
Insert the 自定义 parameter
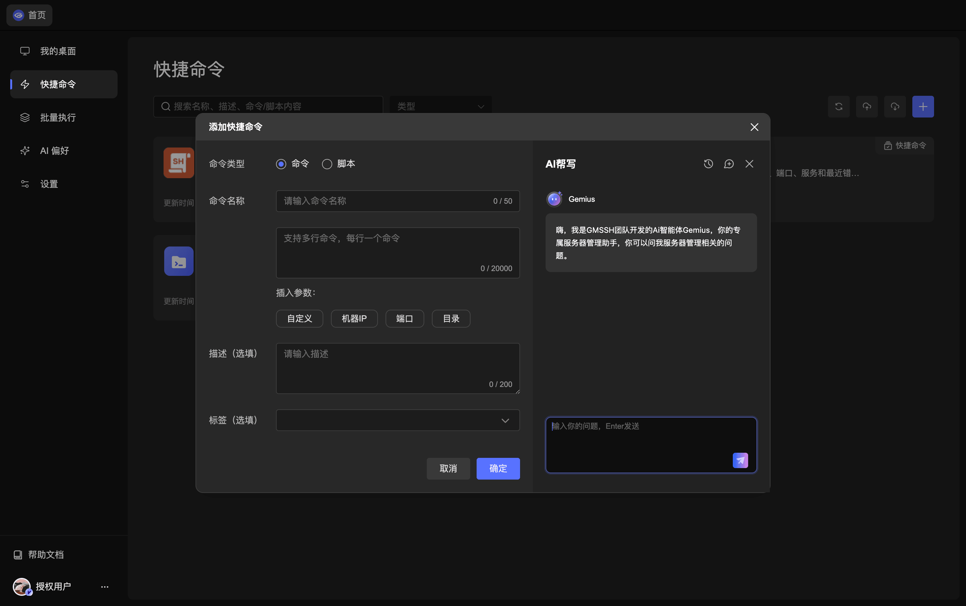300,319
